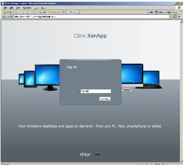Click the Log on text field

(x=96, y=91)
